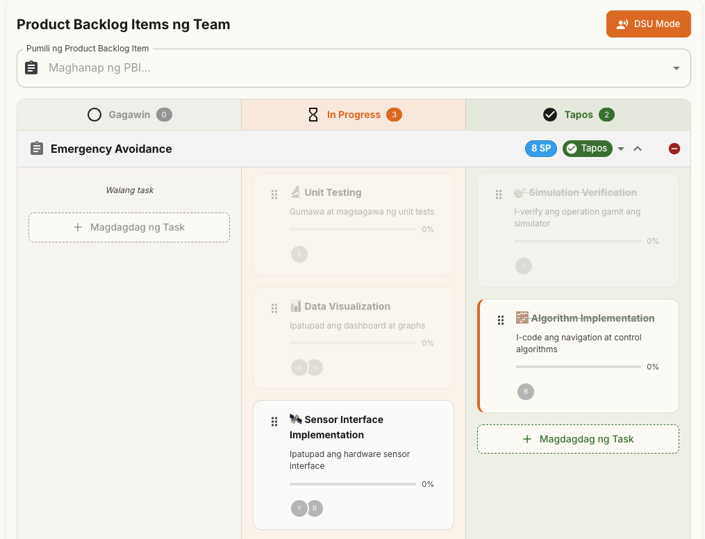This screenshot has height=539, width=705.
Task: Click the DSU Mode button
Action: (x=648, y=24)
